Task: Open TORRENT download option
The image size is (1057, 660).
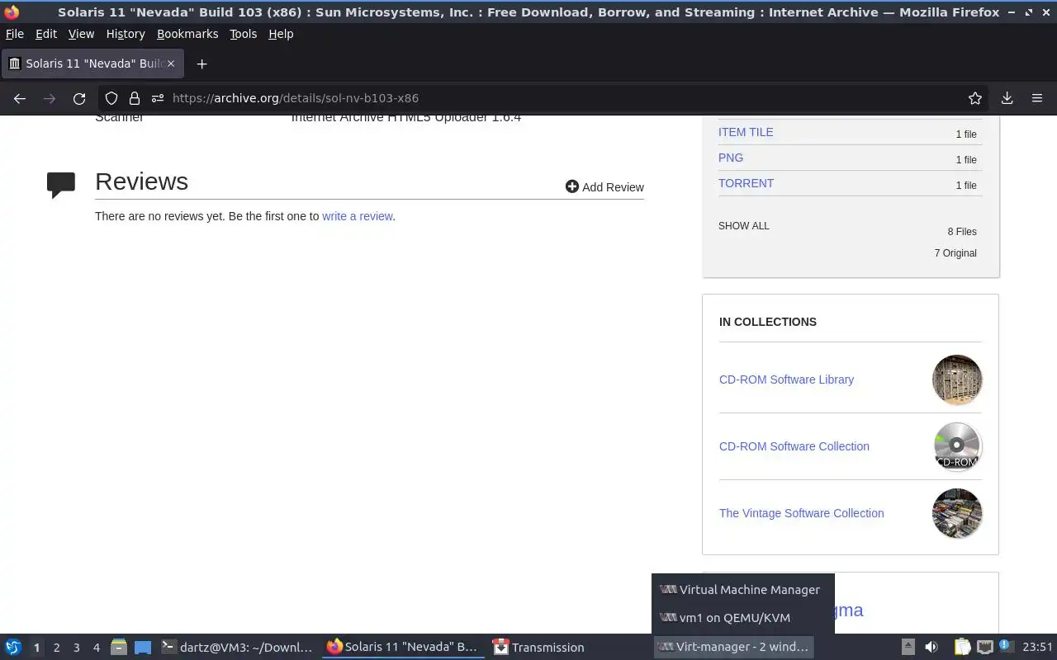Action: click(x=746, y=183)
